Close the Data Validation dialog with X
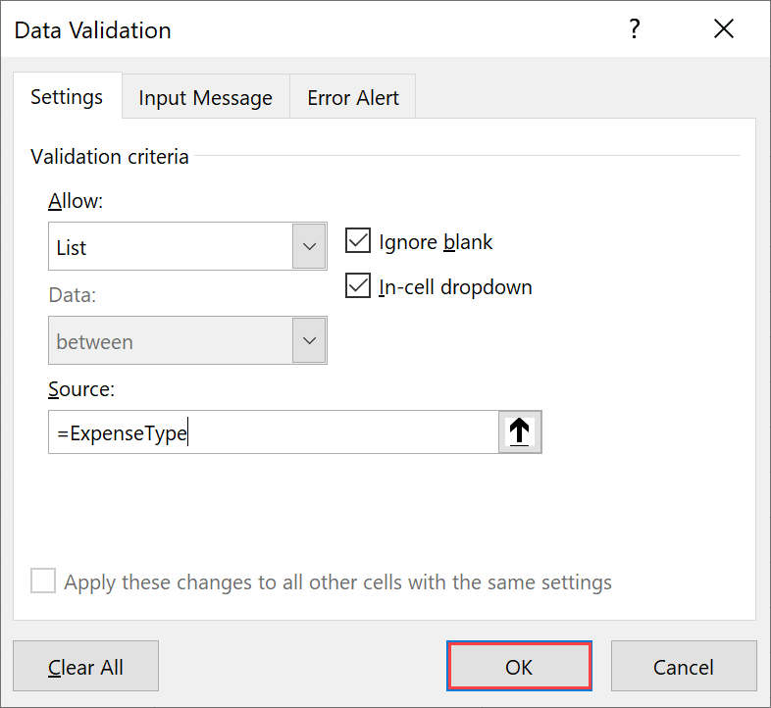This screenshot has width=771, height=708. [724, 29]
